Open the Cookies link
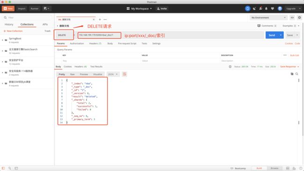Viewport: 304px width, 171px height. point(289,43)
